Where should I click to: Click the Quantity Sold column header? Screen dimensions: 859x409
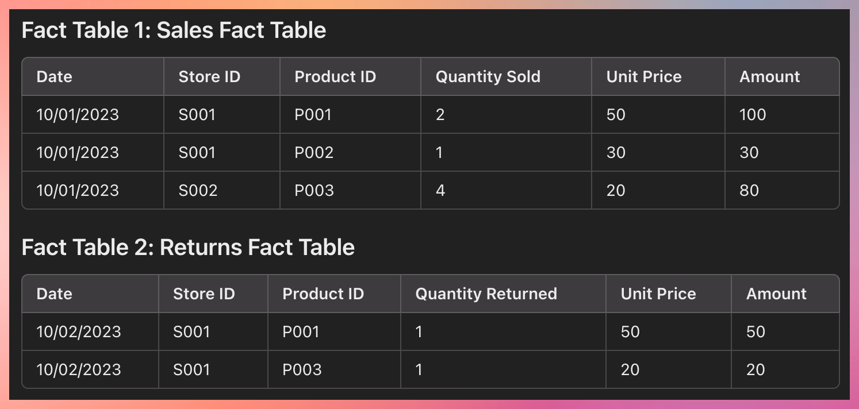click(x=488, y=77)
